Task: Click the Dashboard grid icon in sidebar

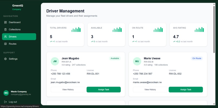Action: (5, 22)
